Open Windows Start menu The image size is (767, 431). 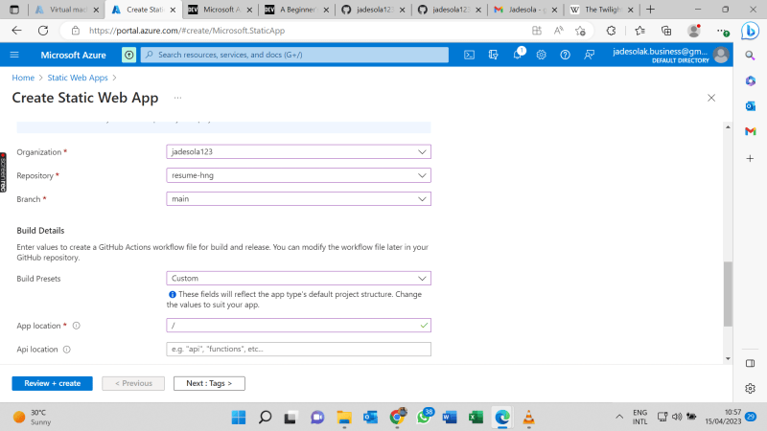pos(239,418)
